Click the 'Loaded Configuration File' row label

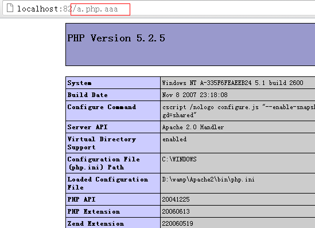coord(108,183)
